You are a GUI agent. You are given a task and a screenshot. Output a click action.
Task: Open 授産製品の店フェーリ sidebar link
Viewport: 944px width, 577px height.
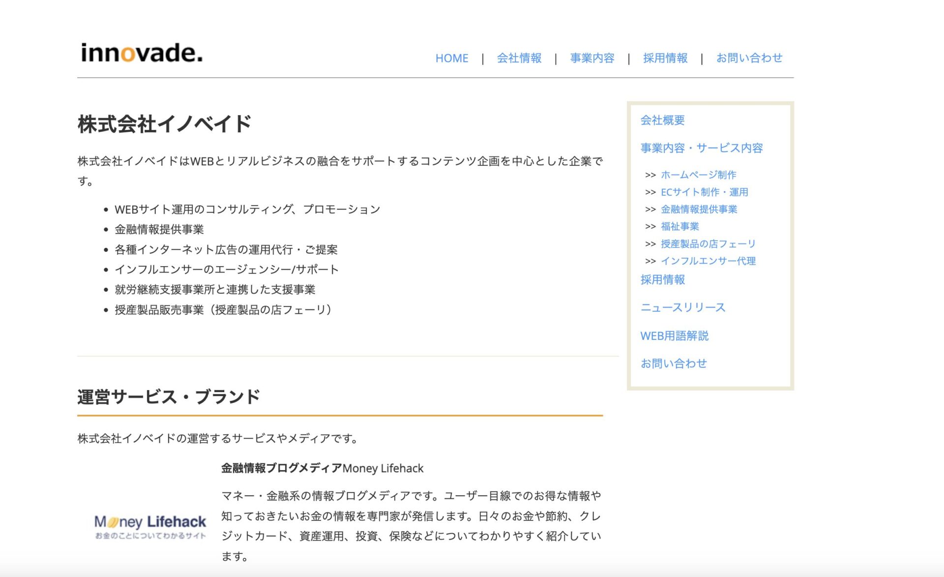click(708, 243)
